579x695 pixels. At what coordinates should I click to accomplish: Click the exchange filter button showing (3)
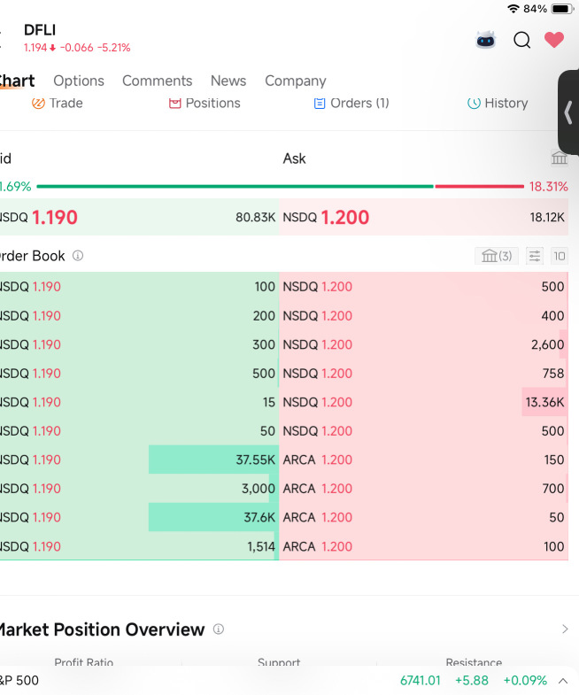497,256
